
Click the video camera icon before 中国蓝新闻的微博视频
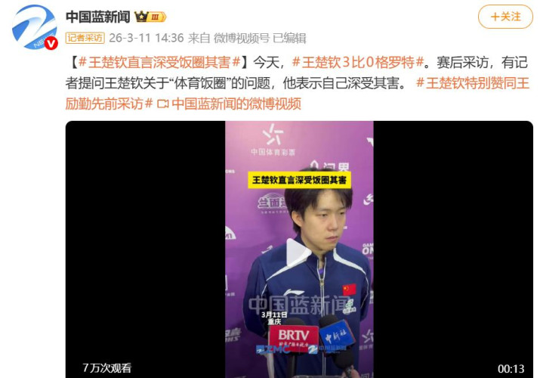click(163, 104)
